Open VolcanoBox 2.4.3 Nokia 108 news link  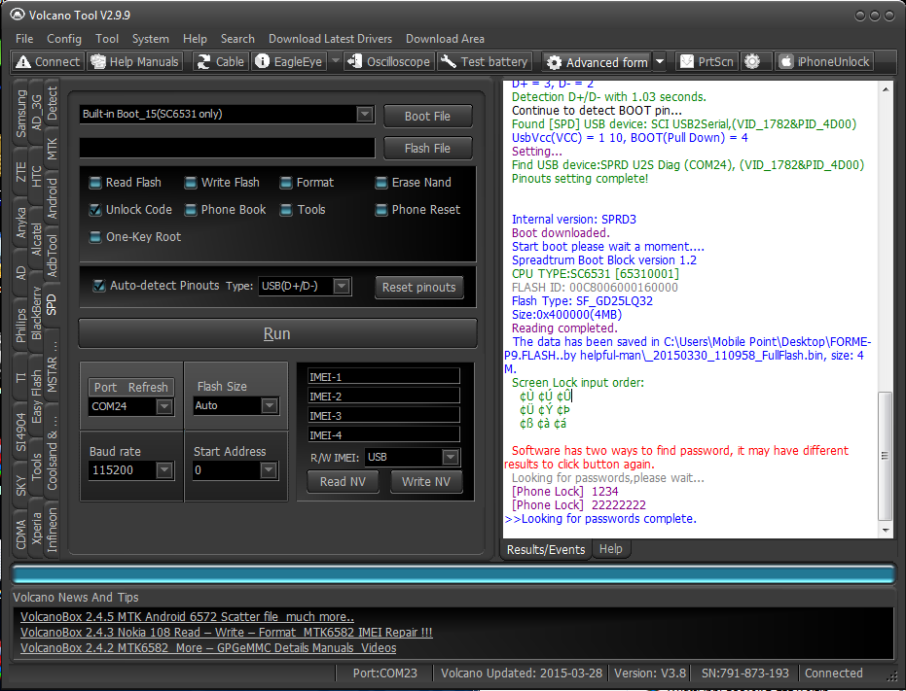(227, 632)
